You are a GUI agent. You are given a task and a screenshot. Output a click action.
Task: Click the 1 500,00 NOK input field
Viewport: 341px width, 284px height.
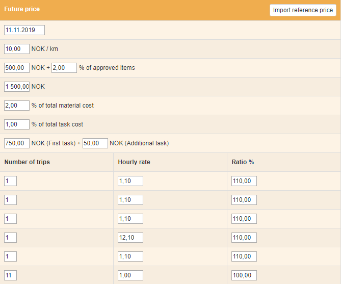[17, 87]
